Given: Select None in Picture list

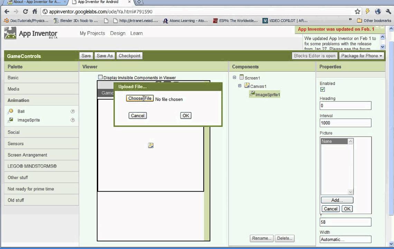Looking at the screenshot, I should tap(334, 141).
